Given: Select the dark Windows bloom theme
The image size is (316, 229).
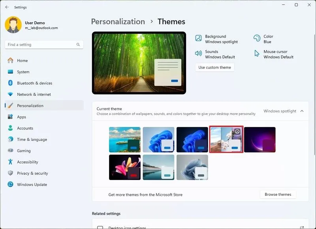Looking at the screenshot, I should tap(192, 140).
